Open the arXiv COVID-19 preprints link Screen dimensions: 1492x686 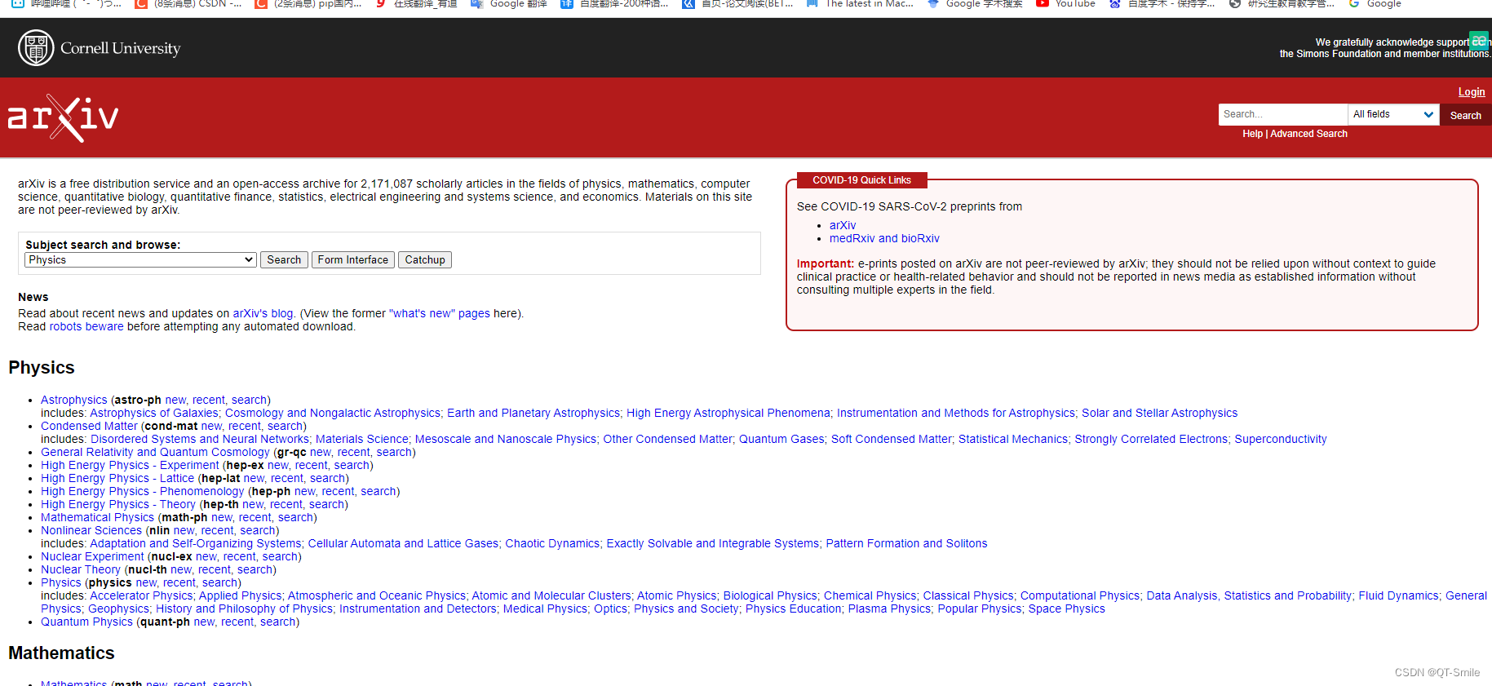pyautogui.click(x=843, y=225)
